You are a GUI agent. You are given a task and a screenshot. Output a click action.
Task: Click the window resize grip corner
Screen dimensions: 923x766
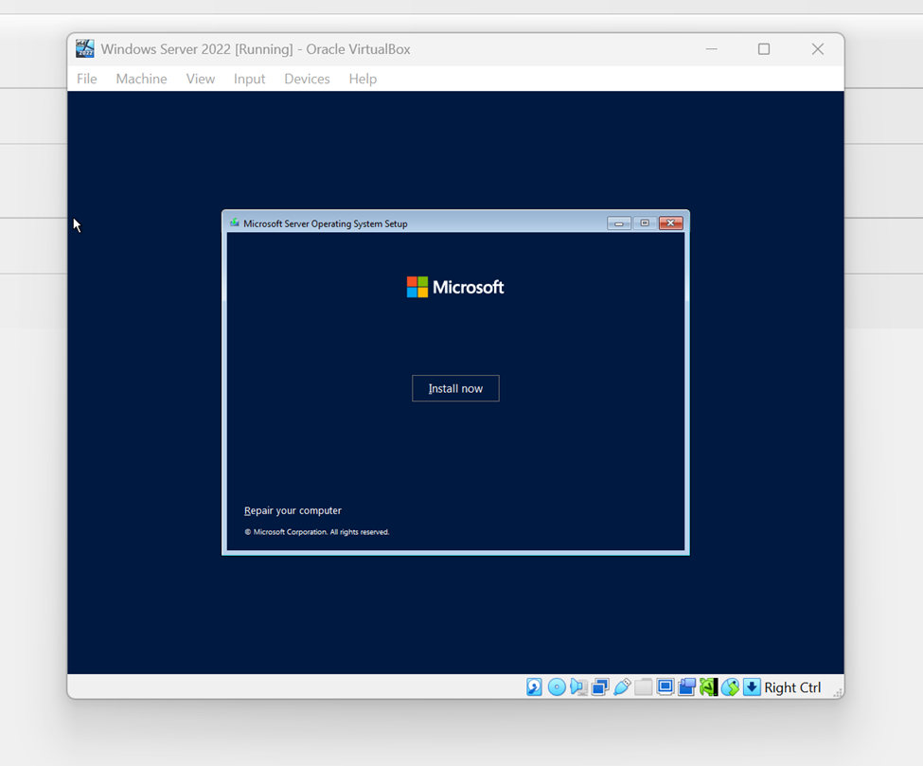tap(837, 693)
